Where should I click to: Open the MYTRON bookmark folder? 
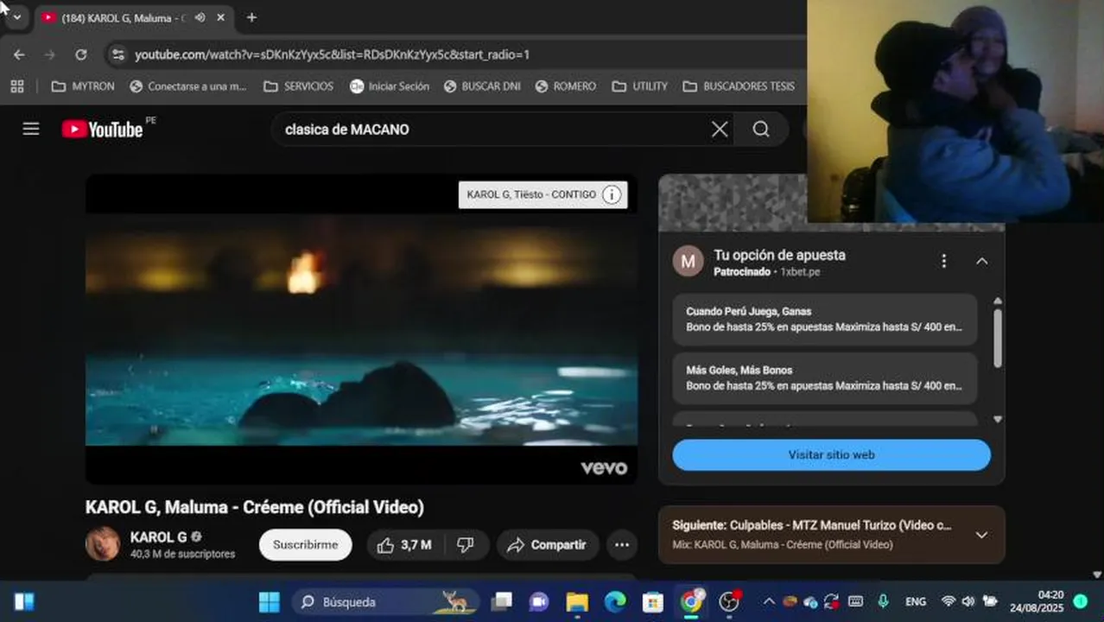click(83, 86)
